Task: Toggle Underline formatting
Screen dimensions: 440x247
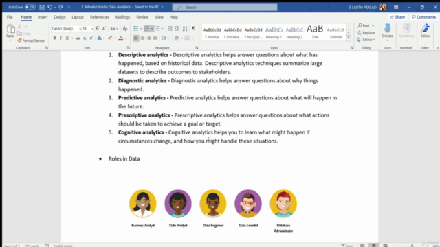Action: (x=67, y=38)
